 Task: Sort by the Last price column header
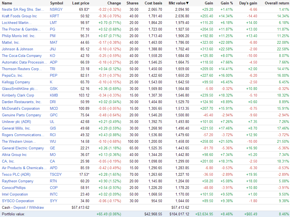tap(81, 3)
